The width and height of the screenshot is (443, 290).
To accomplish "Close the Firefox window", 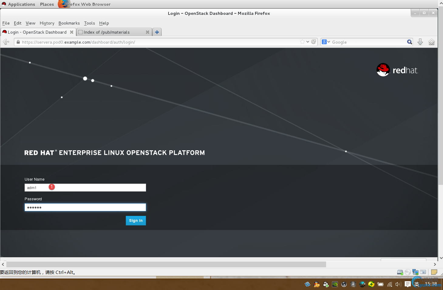I will click(433, 13).
